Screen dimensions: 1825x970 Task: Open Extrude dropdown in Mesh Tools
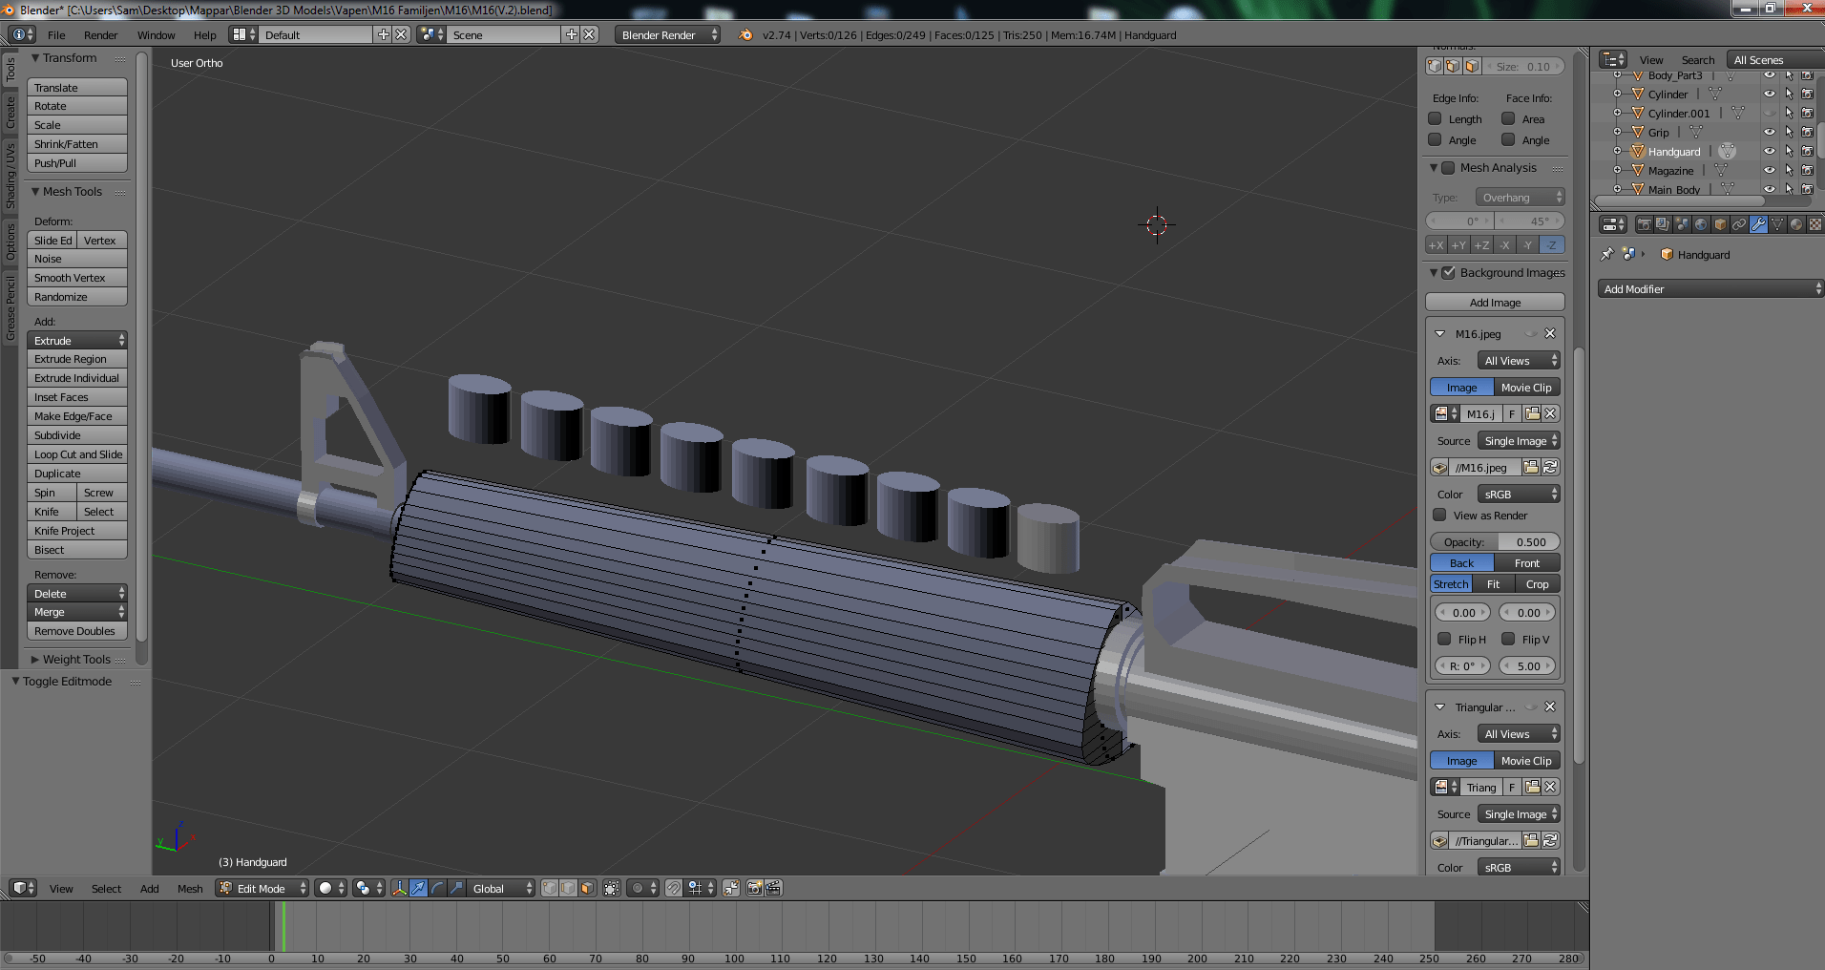coord(77,340)
